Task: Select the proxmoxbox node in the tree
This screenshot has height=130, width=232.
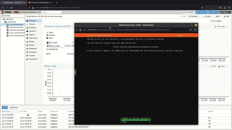Action: coord(12,22)
